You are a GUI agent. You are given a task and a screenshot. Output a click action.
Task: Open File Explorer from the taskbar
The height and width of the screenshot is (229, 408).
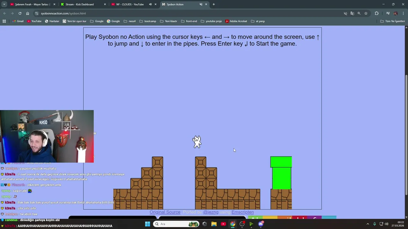(x=214, y=224)
